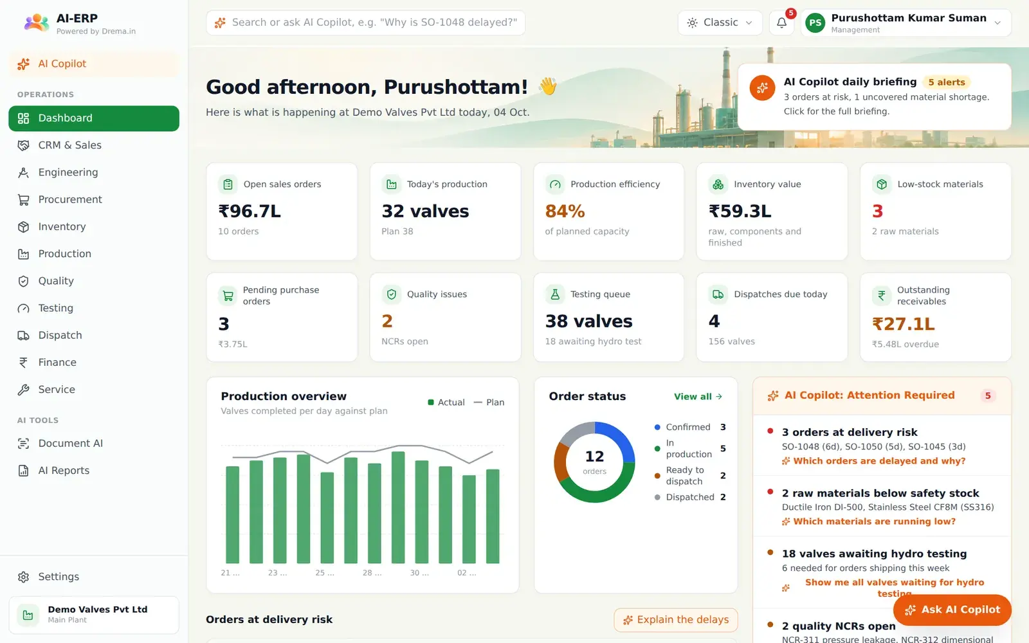Open the notifications bell icon
1029x643 pixels.
pos(781,23)
